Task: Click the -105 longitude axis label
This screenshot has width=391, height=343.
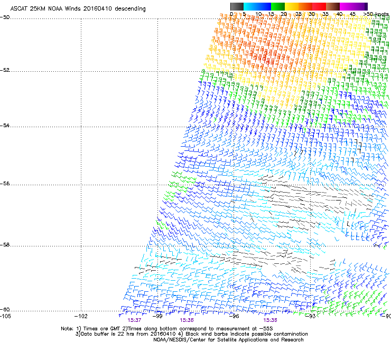Action: [5, 316]
